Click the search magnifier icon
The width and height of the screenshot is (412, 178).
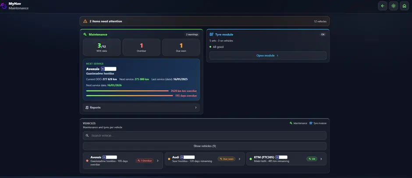pyautogui.click(x=87, y=136)
